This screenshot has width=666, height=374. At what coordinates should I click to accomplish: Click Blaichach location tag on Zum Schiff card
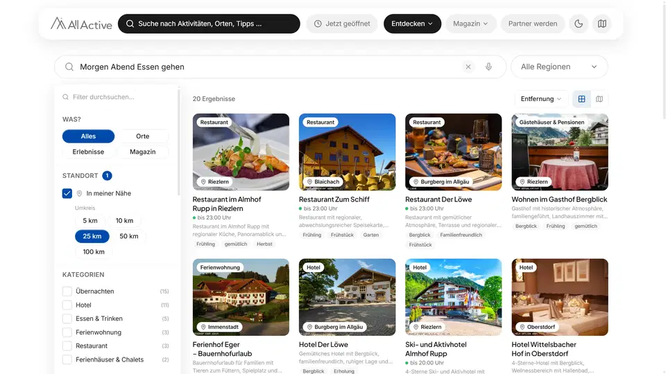click(x=323, y=181)
